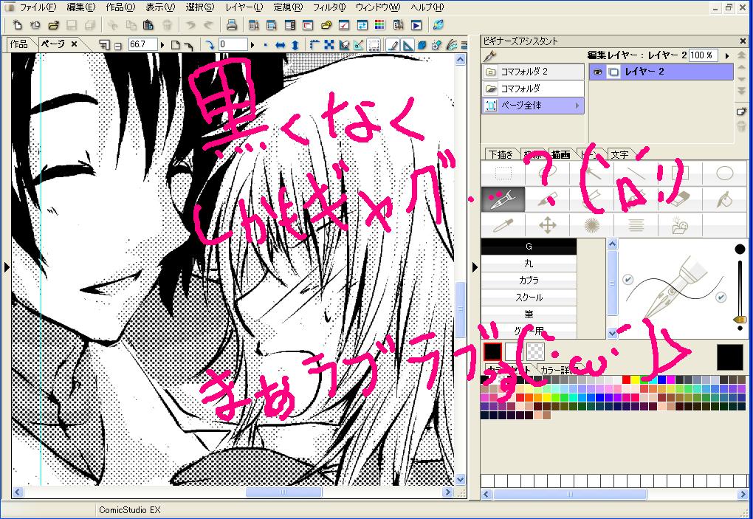Hide レイヤー 2 with the eye icon
The image size is (753, 519).
click(597, 72)
